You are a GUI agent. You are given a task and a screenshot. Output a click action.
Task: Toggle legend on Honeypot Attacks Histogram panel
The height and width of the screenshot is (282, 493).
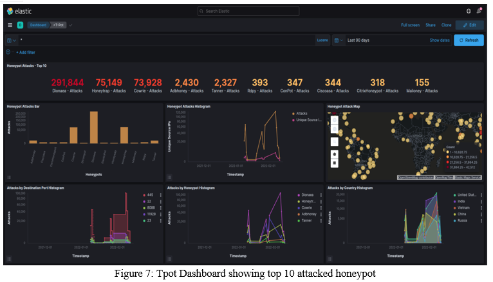(169, 177)
